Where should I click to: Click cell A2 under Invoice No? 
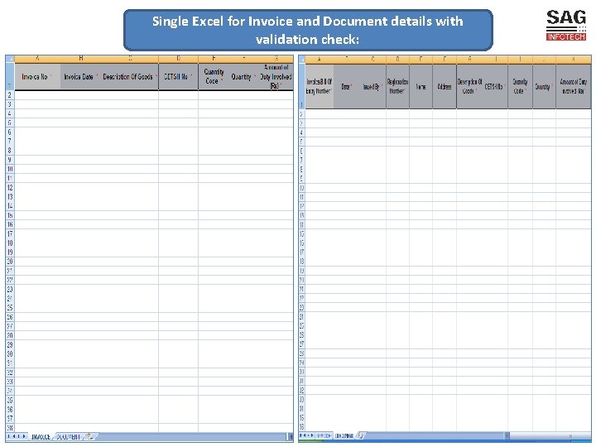click(37, 95)
